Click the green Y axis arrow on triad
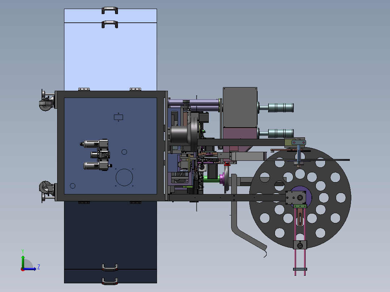This screenshot has width=390, height=292. [23, 261]
